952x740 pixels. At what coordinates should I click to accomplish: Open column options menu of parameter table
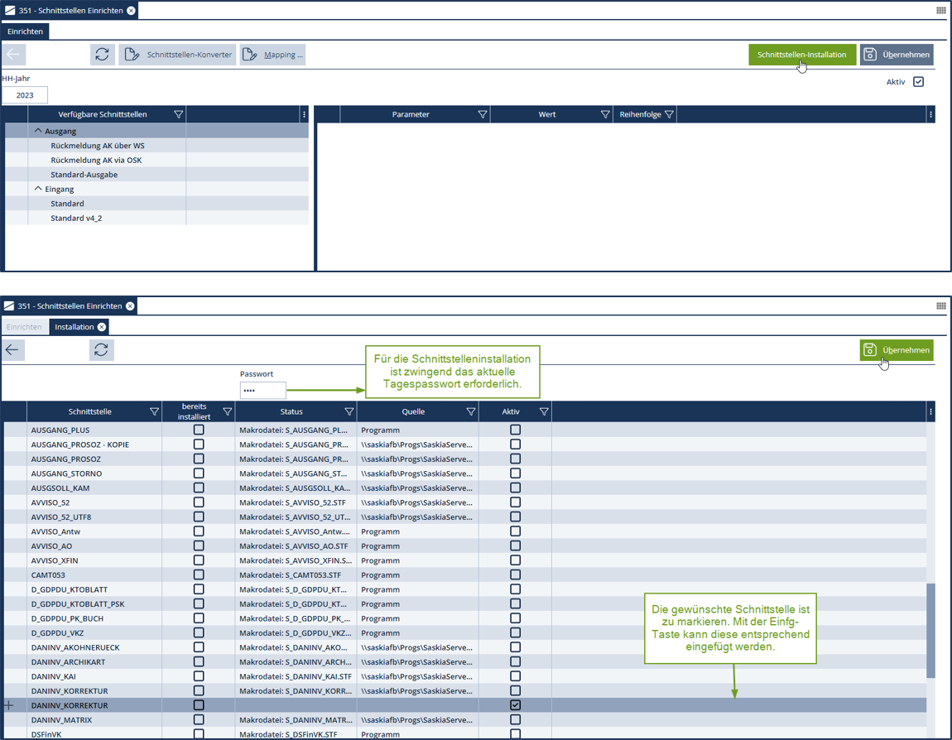pos(930,114)
